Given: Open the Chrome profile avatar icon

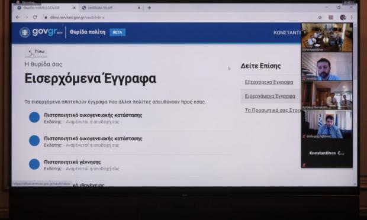Looking at the screenshot, I should point(343,17).
